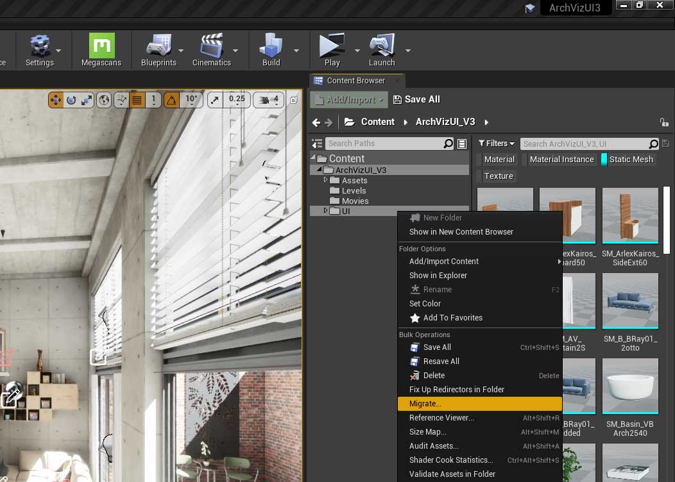
Task: Select Show in Explorer menu item
Action: coord(479,276)
